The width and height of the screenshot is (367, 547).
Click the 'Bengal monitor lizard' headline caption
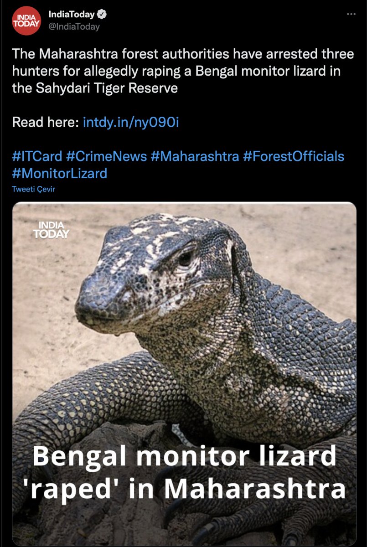184,455
